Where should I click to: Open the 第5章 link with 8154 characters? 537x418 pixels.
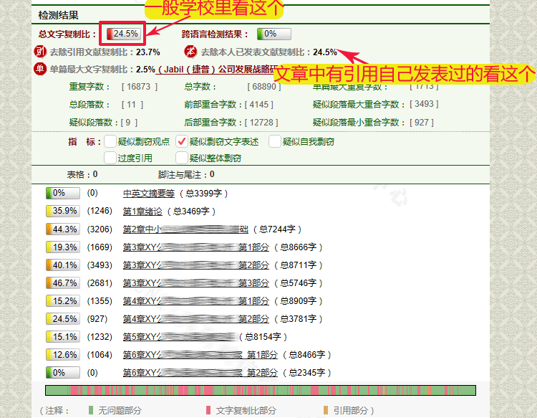[x=179, y=337]
